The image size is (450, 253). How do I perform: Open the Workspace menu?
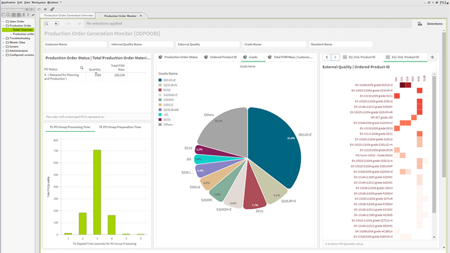click(38, 2)
